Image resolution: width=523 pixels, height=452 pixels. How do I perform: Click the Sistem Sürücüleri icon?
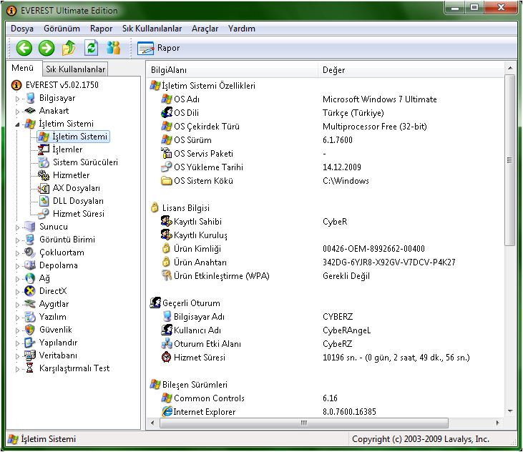[x=44, y=162]
